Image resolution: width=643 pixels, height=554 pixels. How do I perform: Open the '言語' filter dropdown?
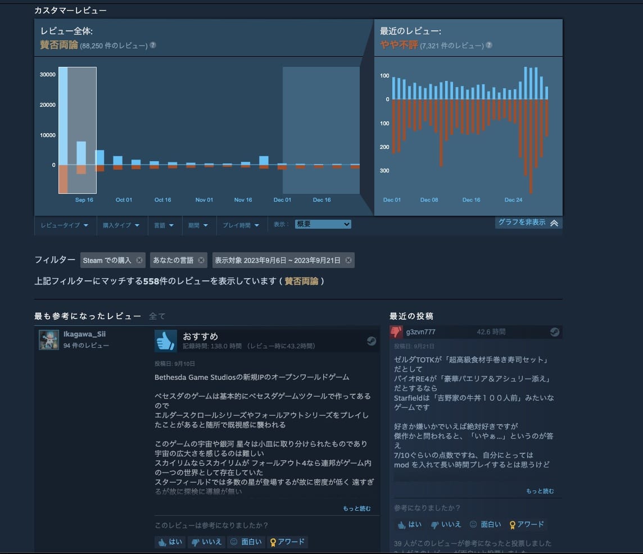point(164,225)
